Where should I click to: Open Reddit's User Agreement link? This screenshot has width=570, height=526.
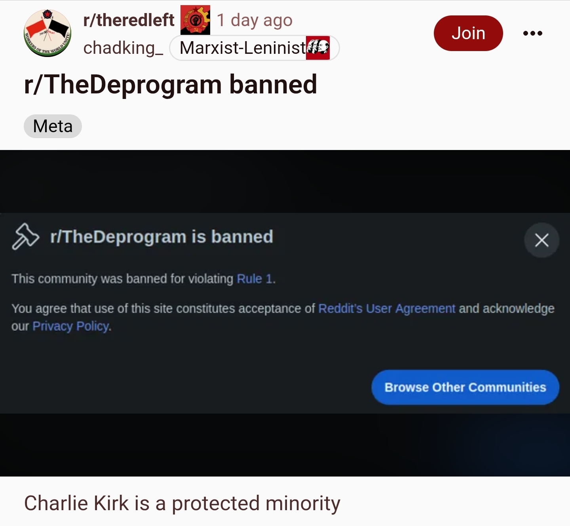387,308
